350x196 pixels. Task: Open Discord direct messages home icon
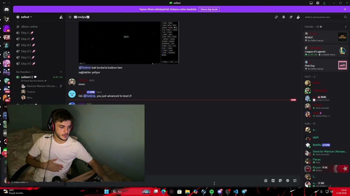(x=7, y=10)
